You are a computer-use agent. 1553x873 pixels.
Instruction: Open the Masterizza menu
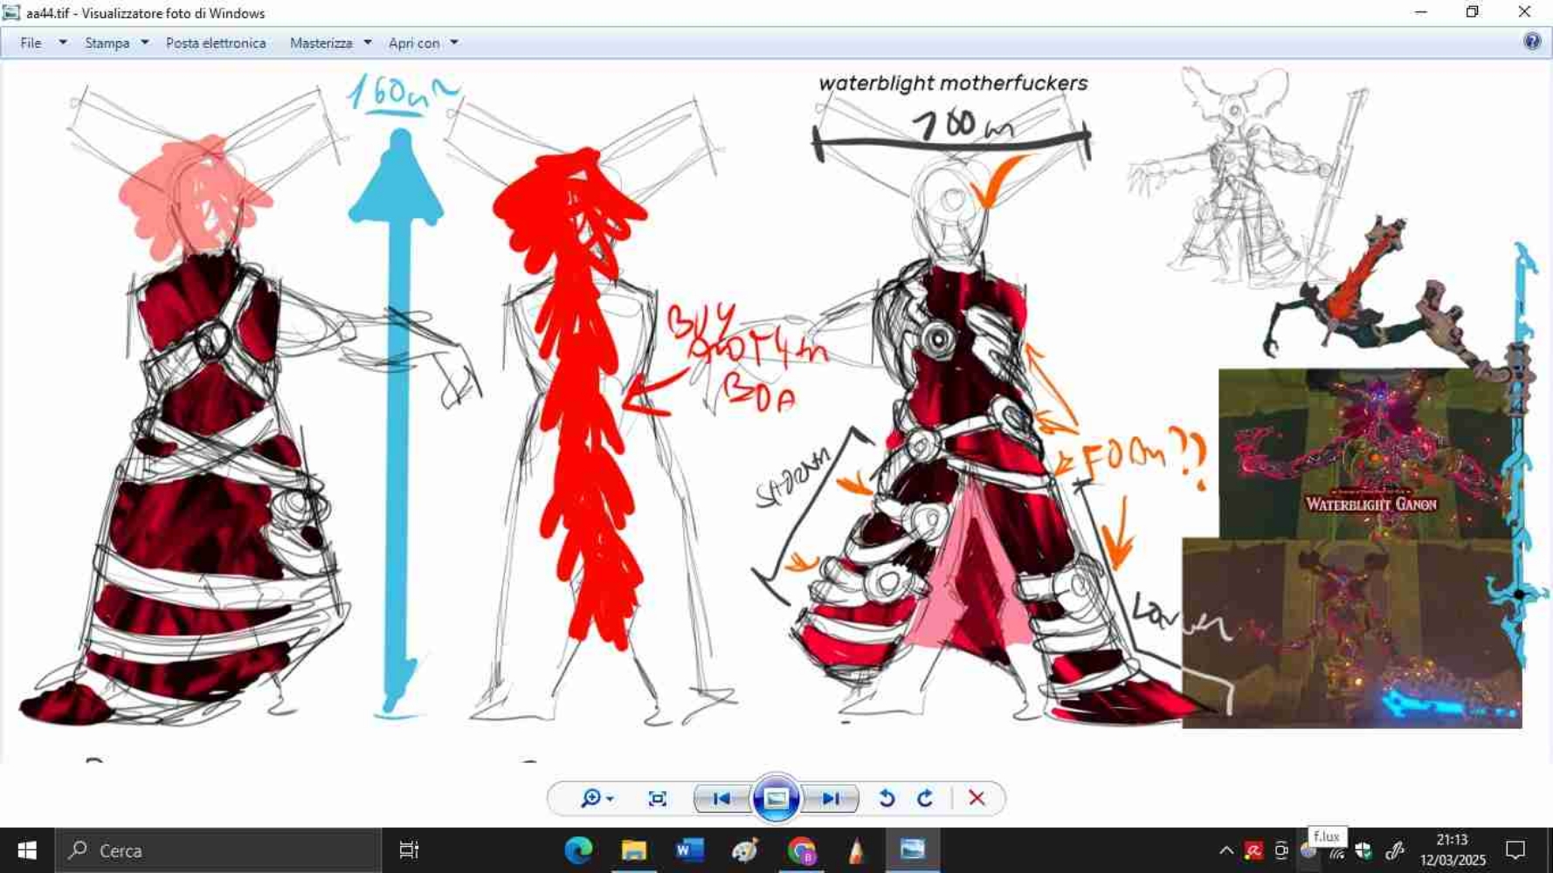click(321, 42)
